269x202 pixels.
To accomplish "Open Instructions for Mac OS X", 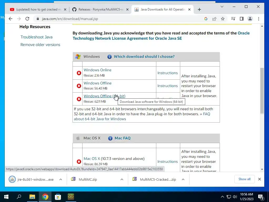I will click(x=168, y=161).
